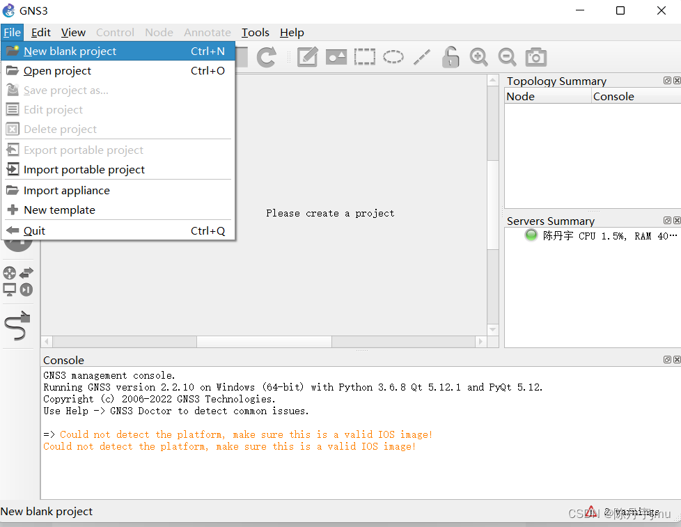
Task: Choose New blank project
Action: point(118,52)
